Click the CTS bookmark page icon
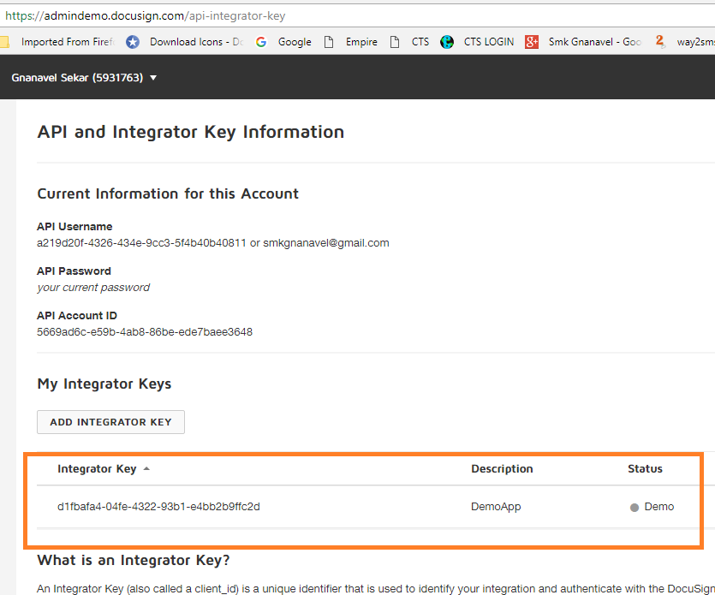715x595 pixels. 395,42
